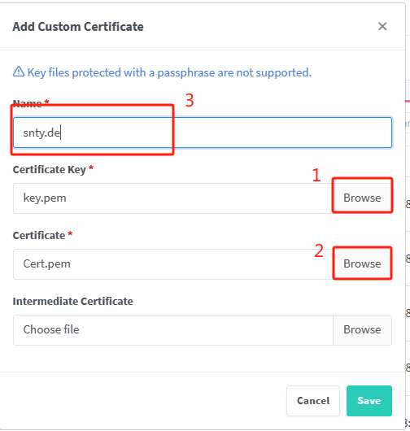Click the passphrase not supported warning text
Viewport: 410px width, 431px height.
coord(169,72)
